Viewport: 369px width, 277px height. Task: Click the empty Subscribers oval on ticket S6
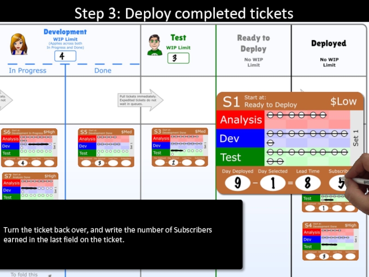point(49,163)
